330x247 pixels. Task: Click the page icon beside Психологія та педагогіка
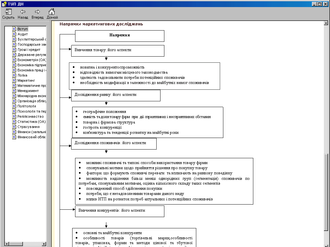[14, 111]
